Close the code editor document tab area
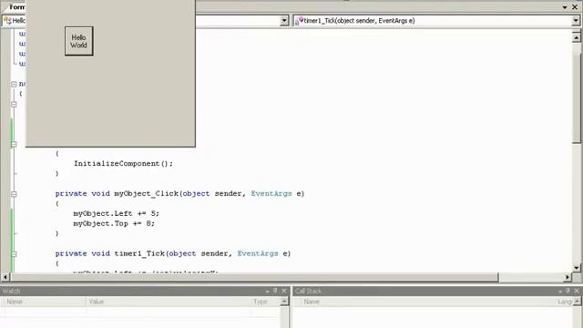583x328 pixels. pyautogui.click(x=575, y=7)
